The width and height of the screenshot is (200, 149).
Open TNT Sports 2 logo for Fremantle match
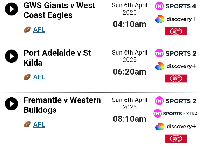[x=176, y=101]
